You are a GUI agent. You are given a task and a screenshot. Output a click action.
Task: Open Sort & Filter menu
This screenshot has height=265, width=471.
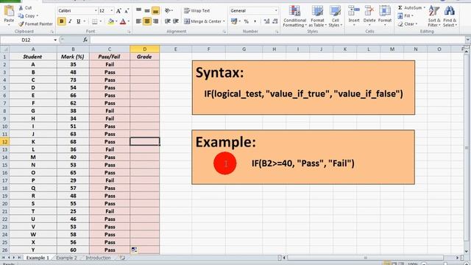pos(434,16)
